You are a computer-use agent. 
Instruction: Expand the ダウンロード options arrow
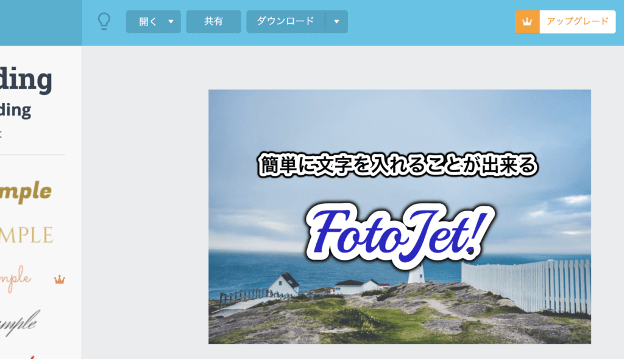[336, 21]
